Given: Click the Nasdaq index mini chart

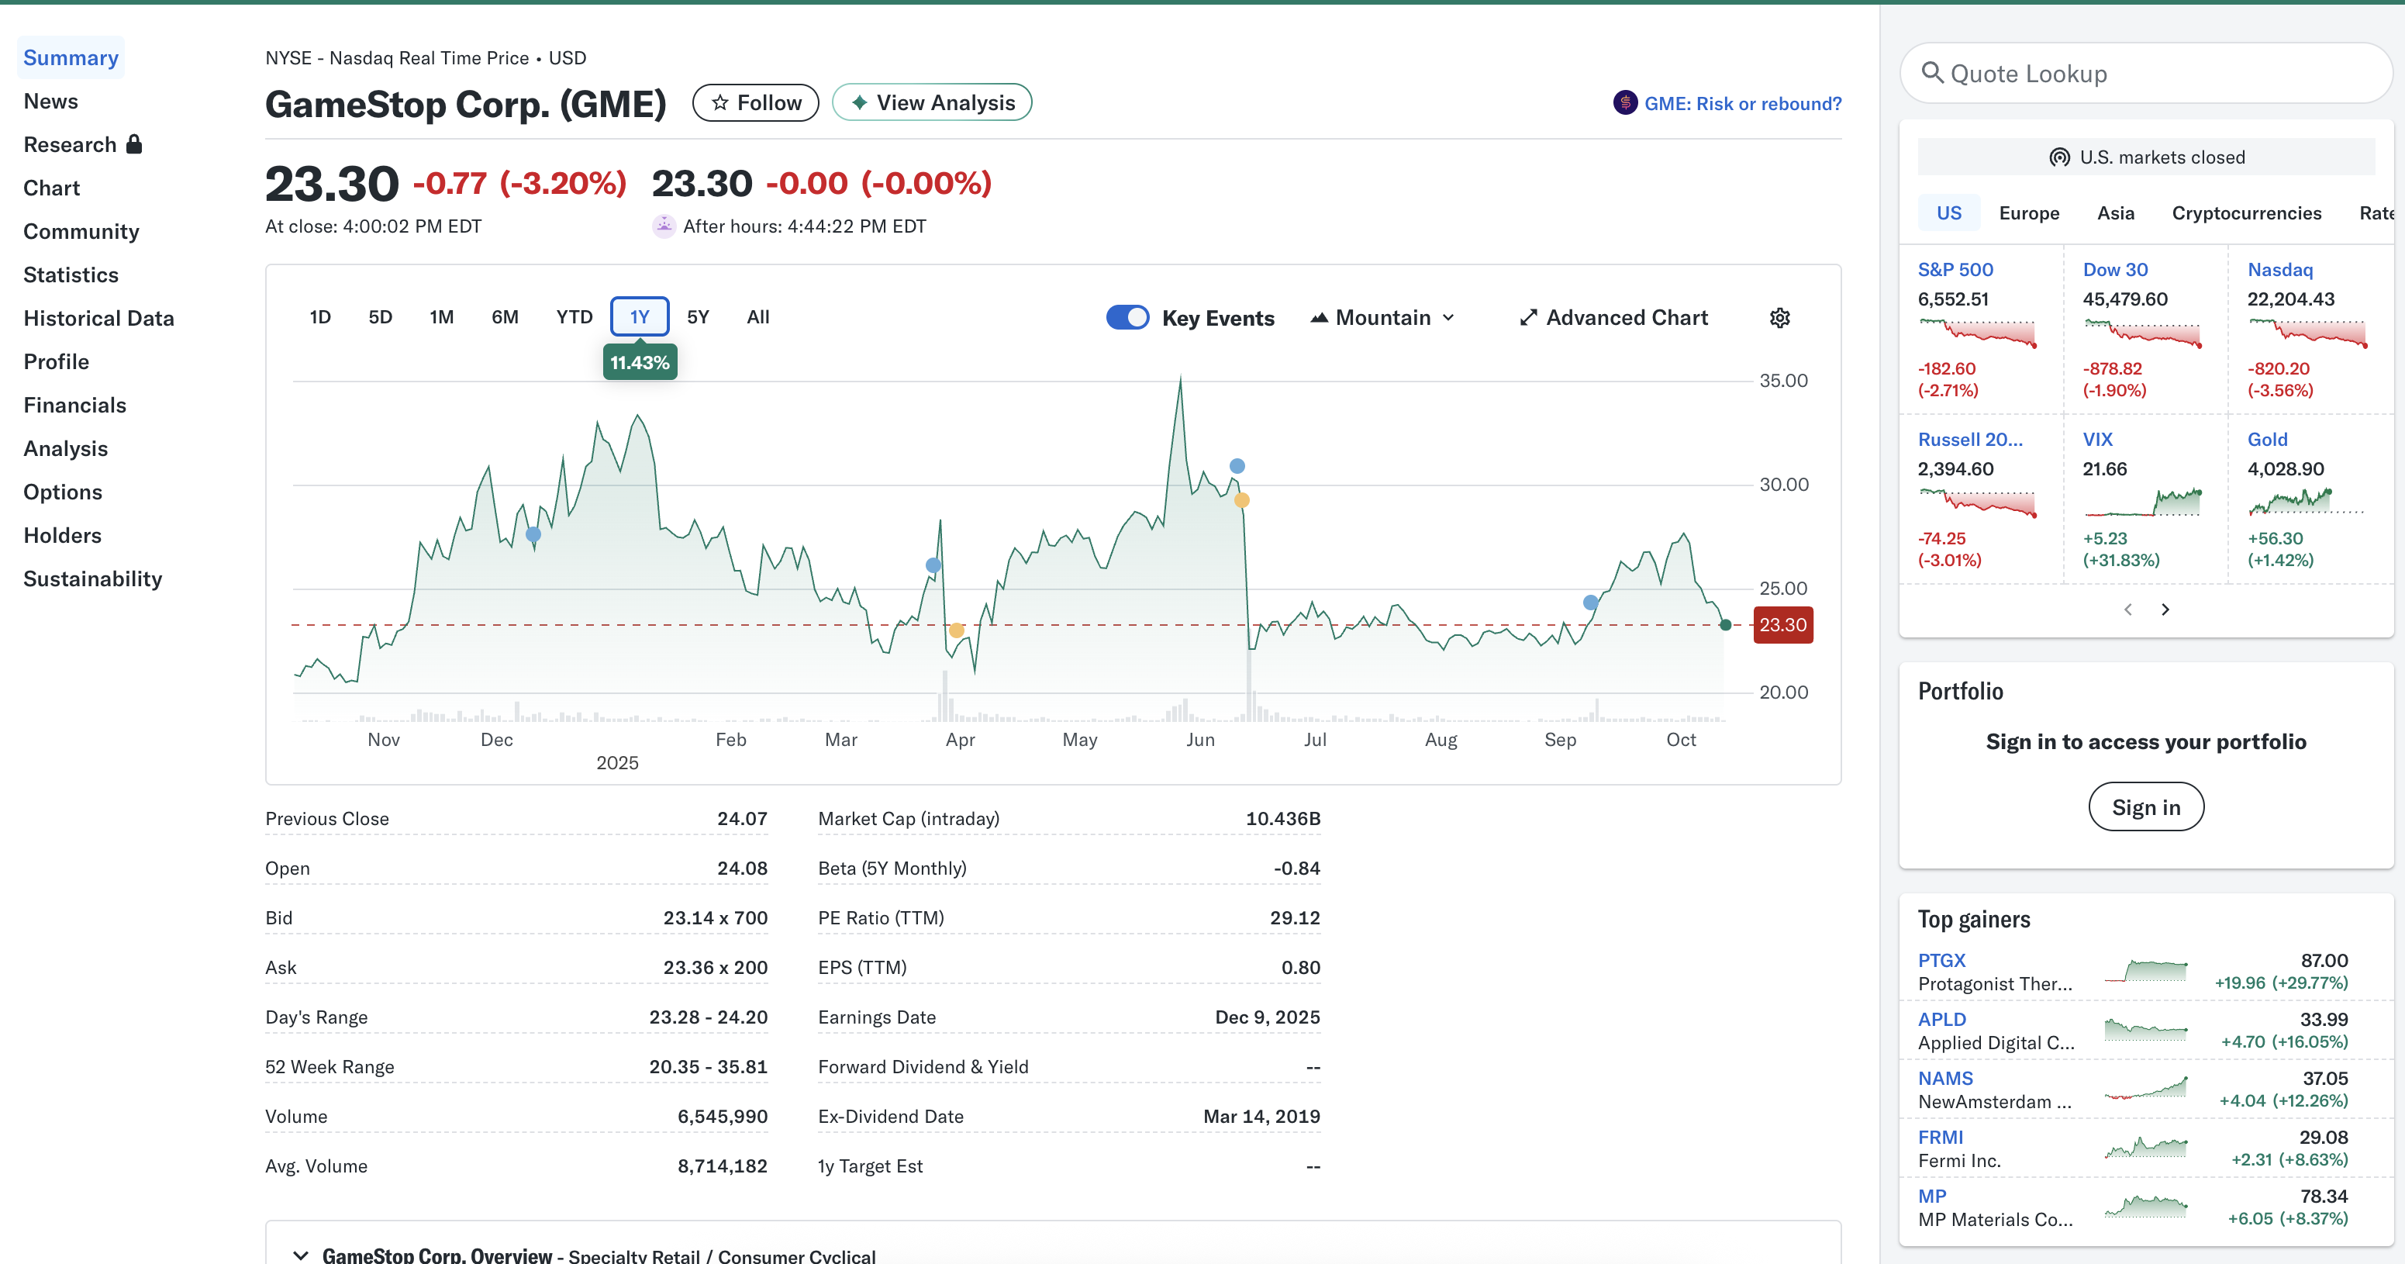Looking at the screenshot, I should click(x=2307, y=333).
